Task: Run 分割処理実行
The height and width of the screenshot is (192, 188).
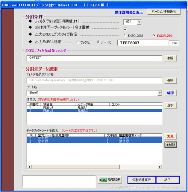Action: point(141,180)
